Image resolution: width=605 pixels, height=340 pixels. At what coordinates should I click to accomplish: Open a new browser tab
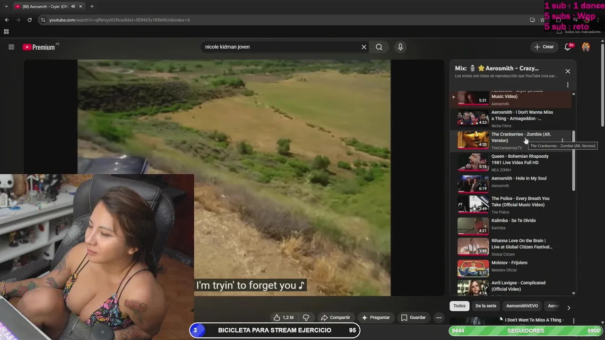click(x=92, y=7)
